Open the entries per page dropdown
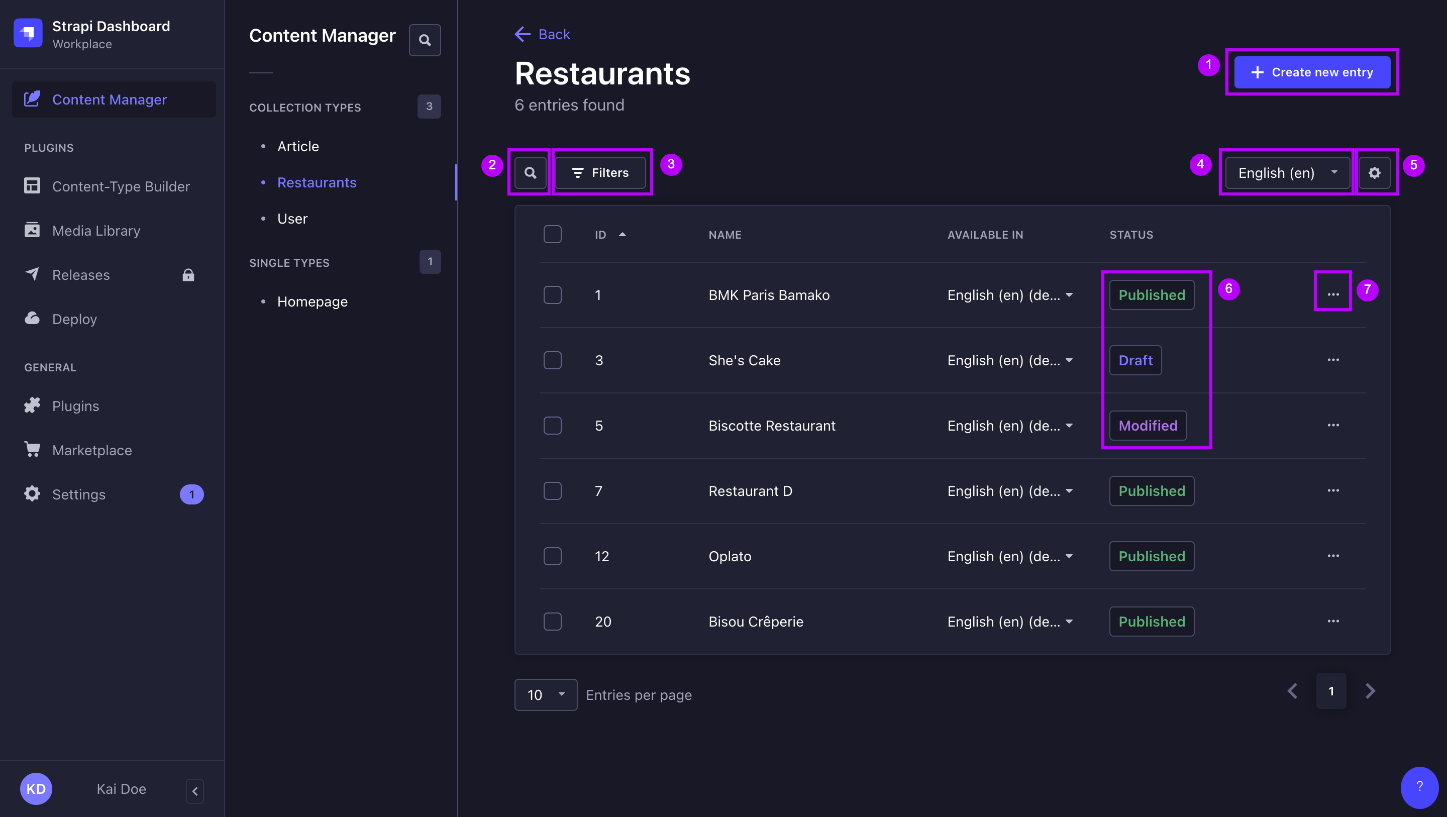 [x=545, y=694]
